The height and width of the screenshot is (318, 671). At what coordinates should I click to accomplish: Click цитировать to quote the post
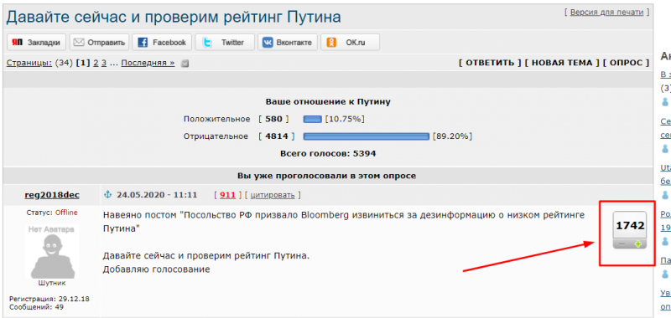[x=272, y=195]
